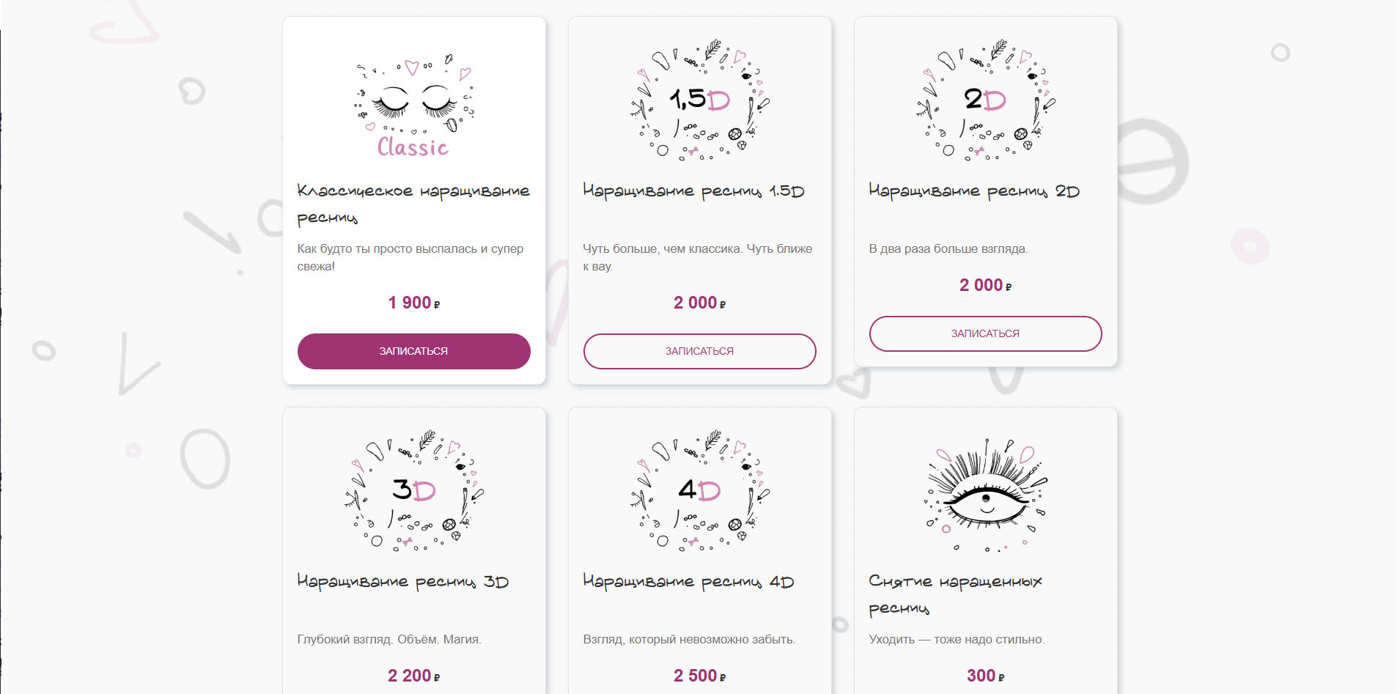
Task: Click the Classic closed-eyes lash icon
Action: [x=414, y=105]
